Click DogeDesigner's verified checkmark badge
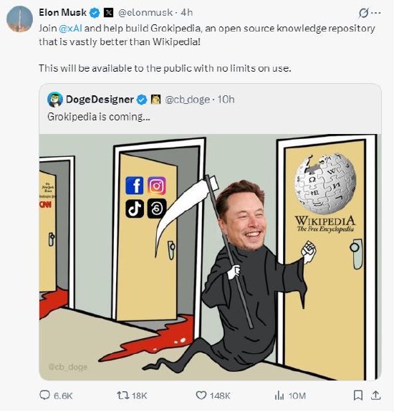This screenshot has height=412, width=394. 142,100
